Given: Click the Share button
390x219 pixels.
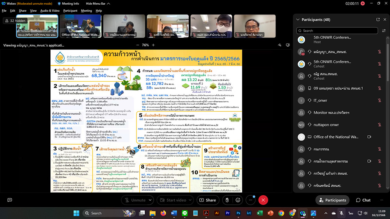Looking at the screenshot, I should tap(207, 200).
